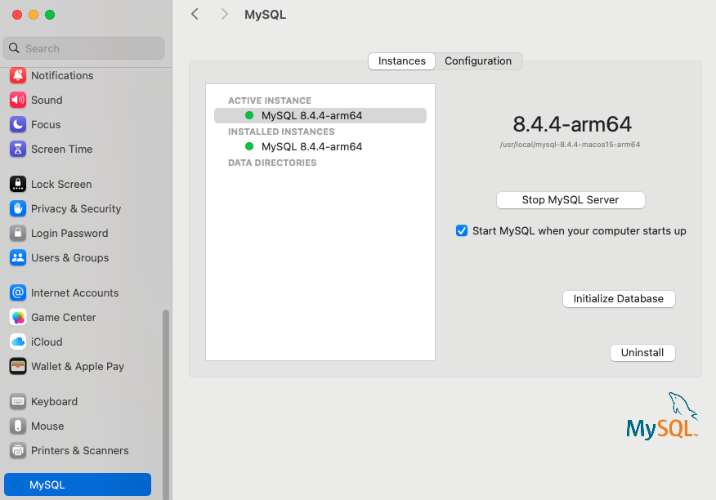
Task: Click the Login Password lock icon
Action: click(x=18, y=234)
